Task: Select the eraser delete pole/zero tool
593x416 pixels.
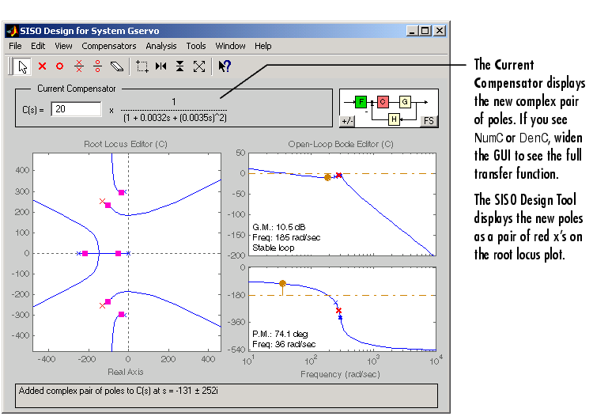Action: (x=116, y=66)
